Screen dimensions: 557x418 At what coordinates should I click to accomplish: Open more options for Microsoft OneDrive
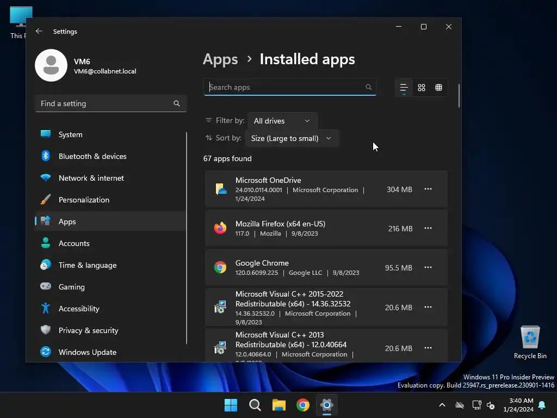tap(428, 189)
